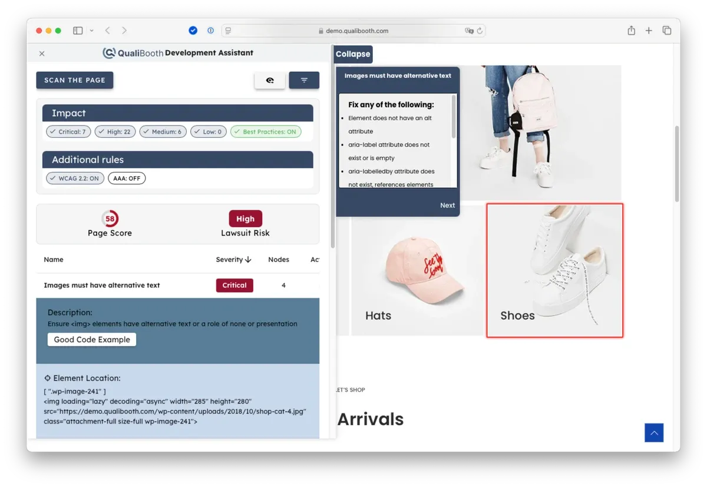Open the Good Code Example button
The width and height of the screenshot is (707, 487).
(92, 340)
